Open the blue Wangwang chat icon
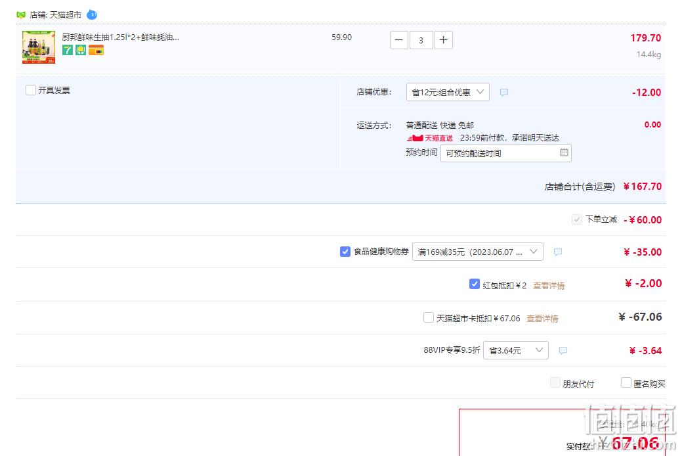The height and width of the screenshot is (456, 682). click(92, 15)
